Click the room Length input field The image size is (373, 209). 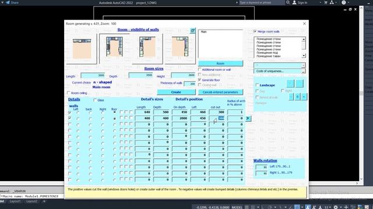(x=93, y=75)
